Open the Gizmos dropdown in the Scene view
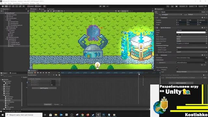This screenshot has height=117, width=208. (x=125, y=11)
